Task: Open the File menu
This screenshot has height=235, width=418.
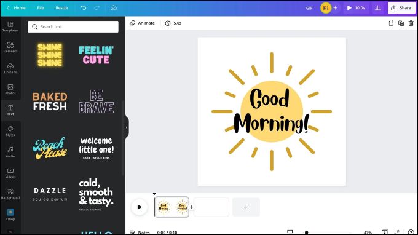Action: point(41,8)
